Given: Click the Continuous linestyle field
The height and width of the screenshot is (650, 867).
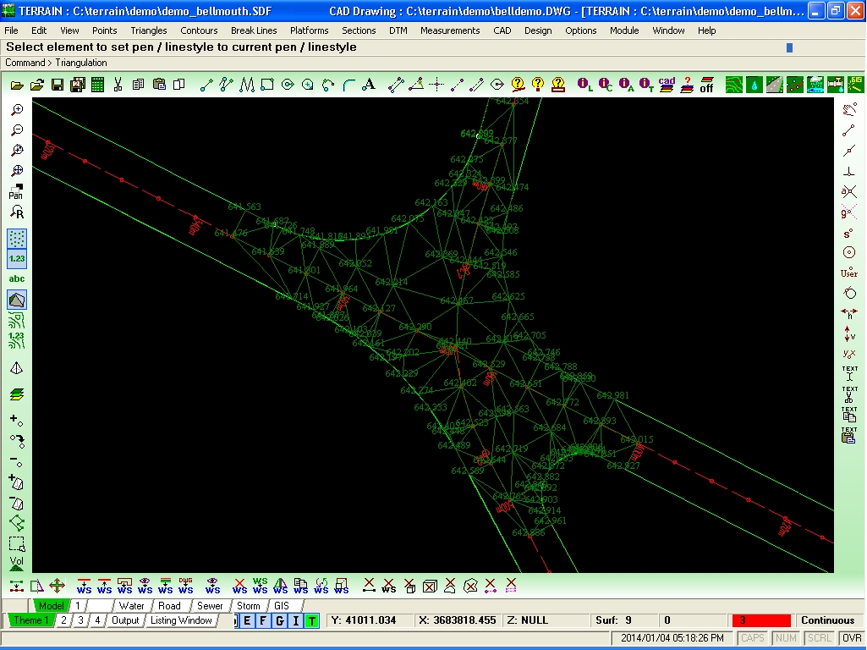Looking at the screenshot, I should (x=828, y=620).
